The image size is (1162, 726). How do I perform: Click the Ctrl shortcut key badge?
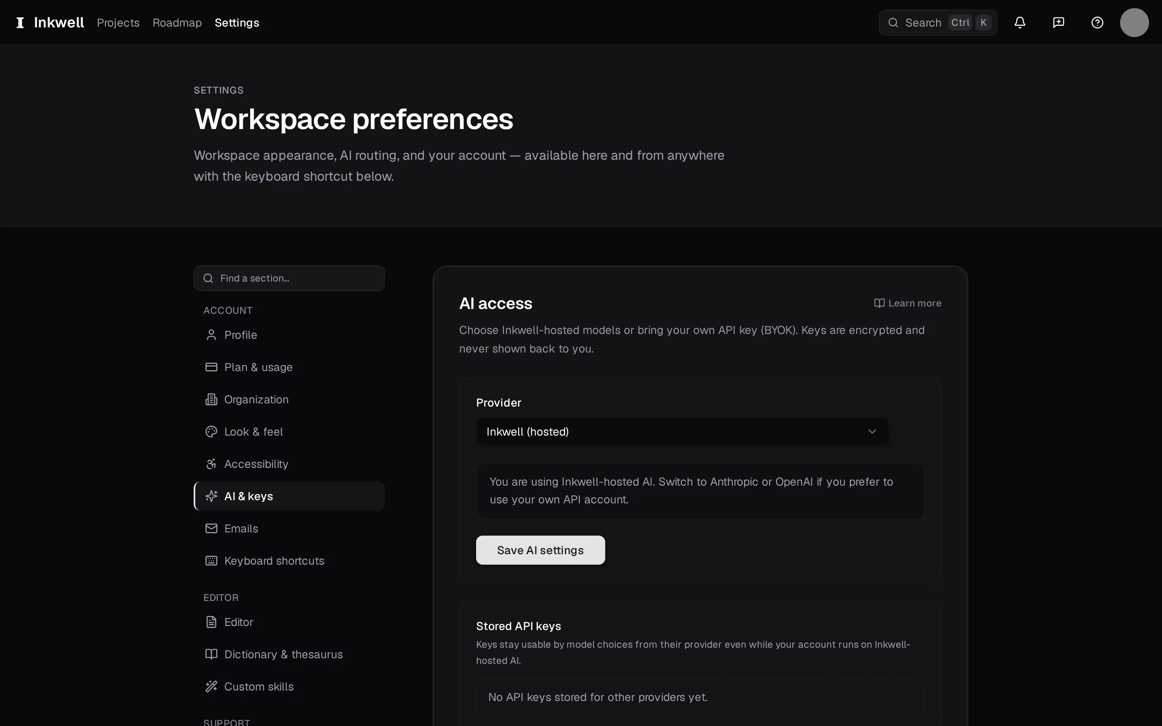960,23
